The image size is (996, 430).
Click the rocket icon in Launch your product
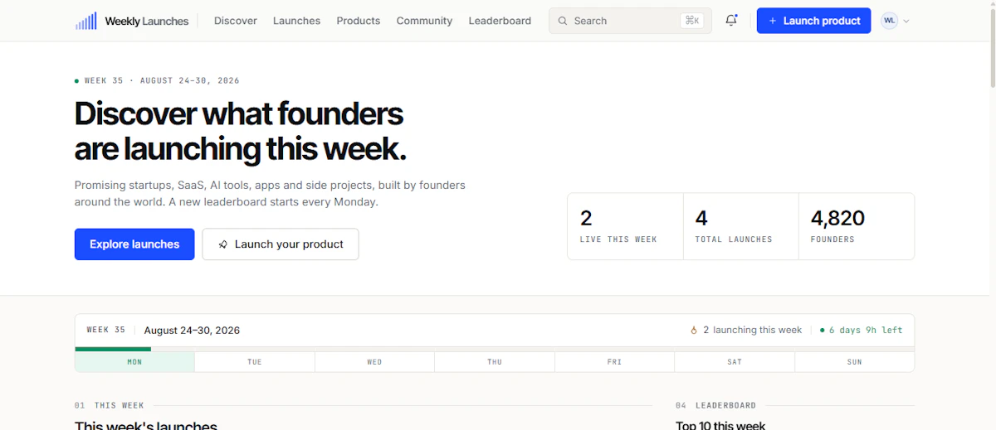pos(222,244)
